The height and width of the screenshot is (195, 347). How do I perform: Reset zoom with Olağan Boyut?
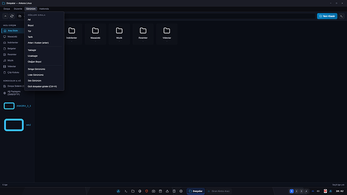[44, 62]
